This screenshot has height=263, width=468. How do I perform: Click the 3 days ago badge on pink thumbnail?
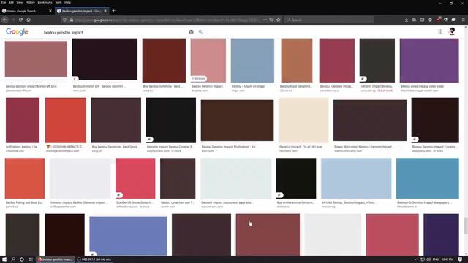pyautogui.click(x=198, y=78)
